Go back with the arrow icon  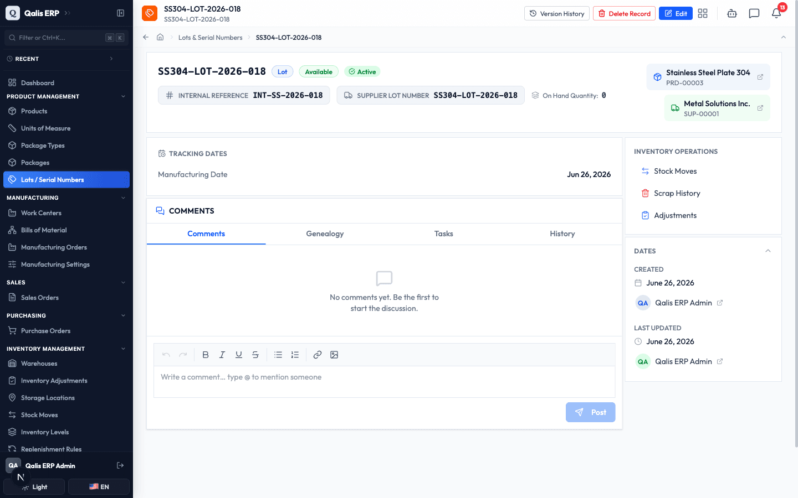146,37
